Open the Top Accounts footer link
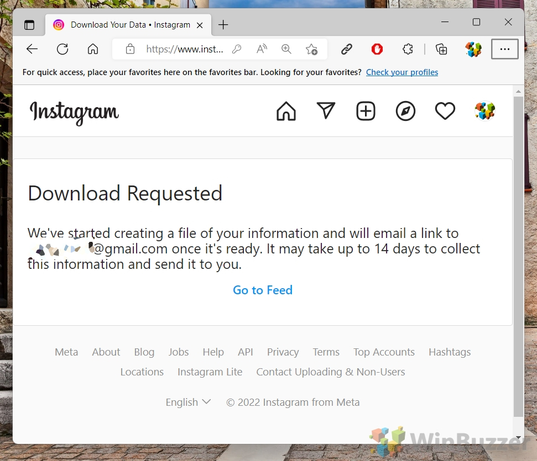The image size is (537, 461). point(384,352)
